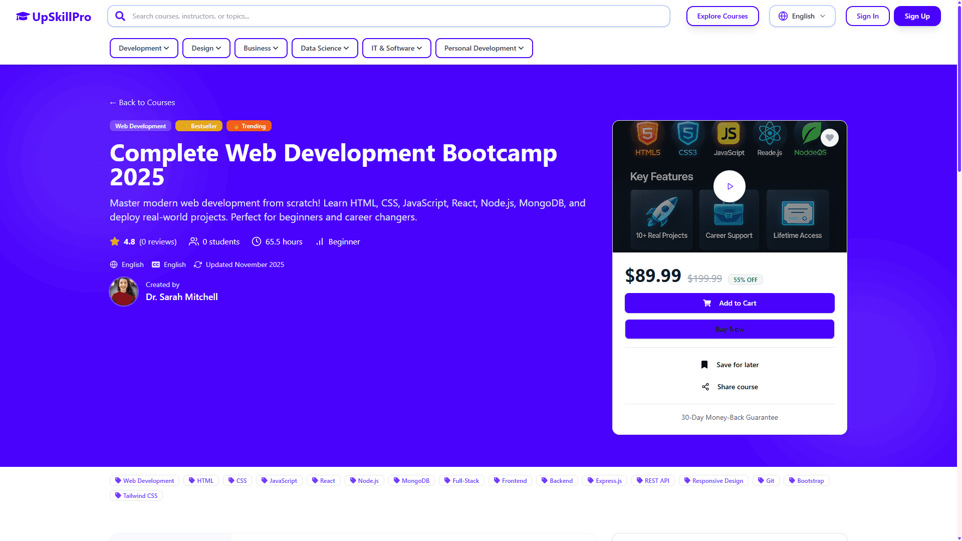962x541 pixels.
Task: Click the heart wishlist icon on course preview
Action: pyautogui.click(x=830, y=137)
